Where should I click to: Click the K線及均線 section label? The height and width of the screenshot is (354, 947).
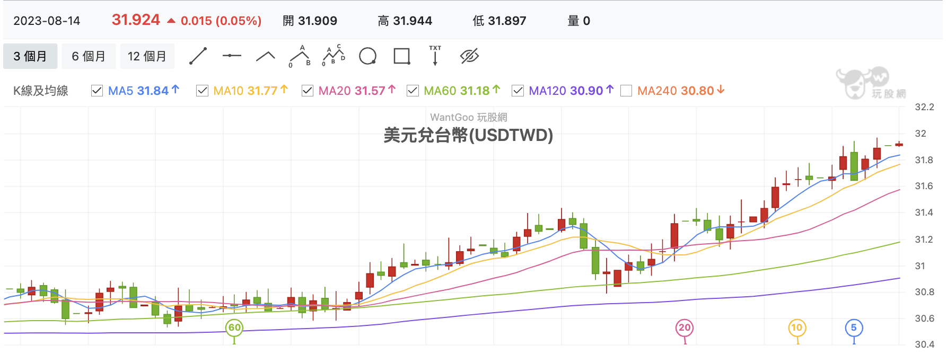[41, 91]
